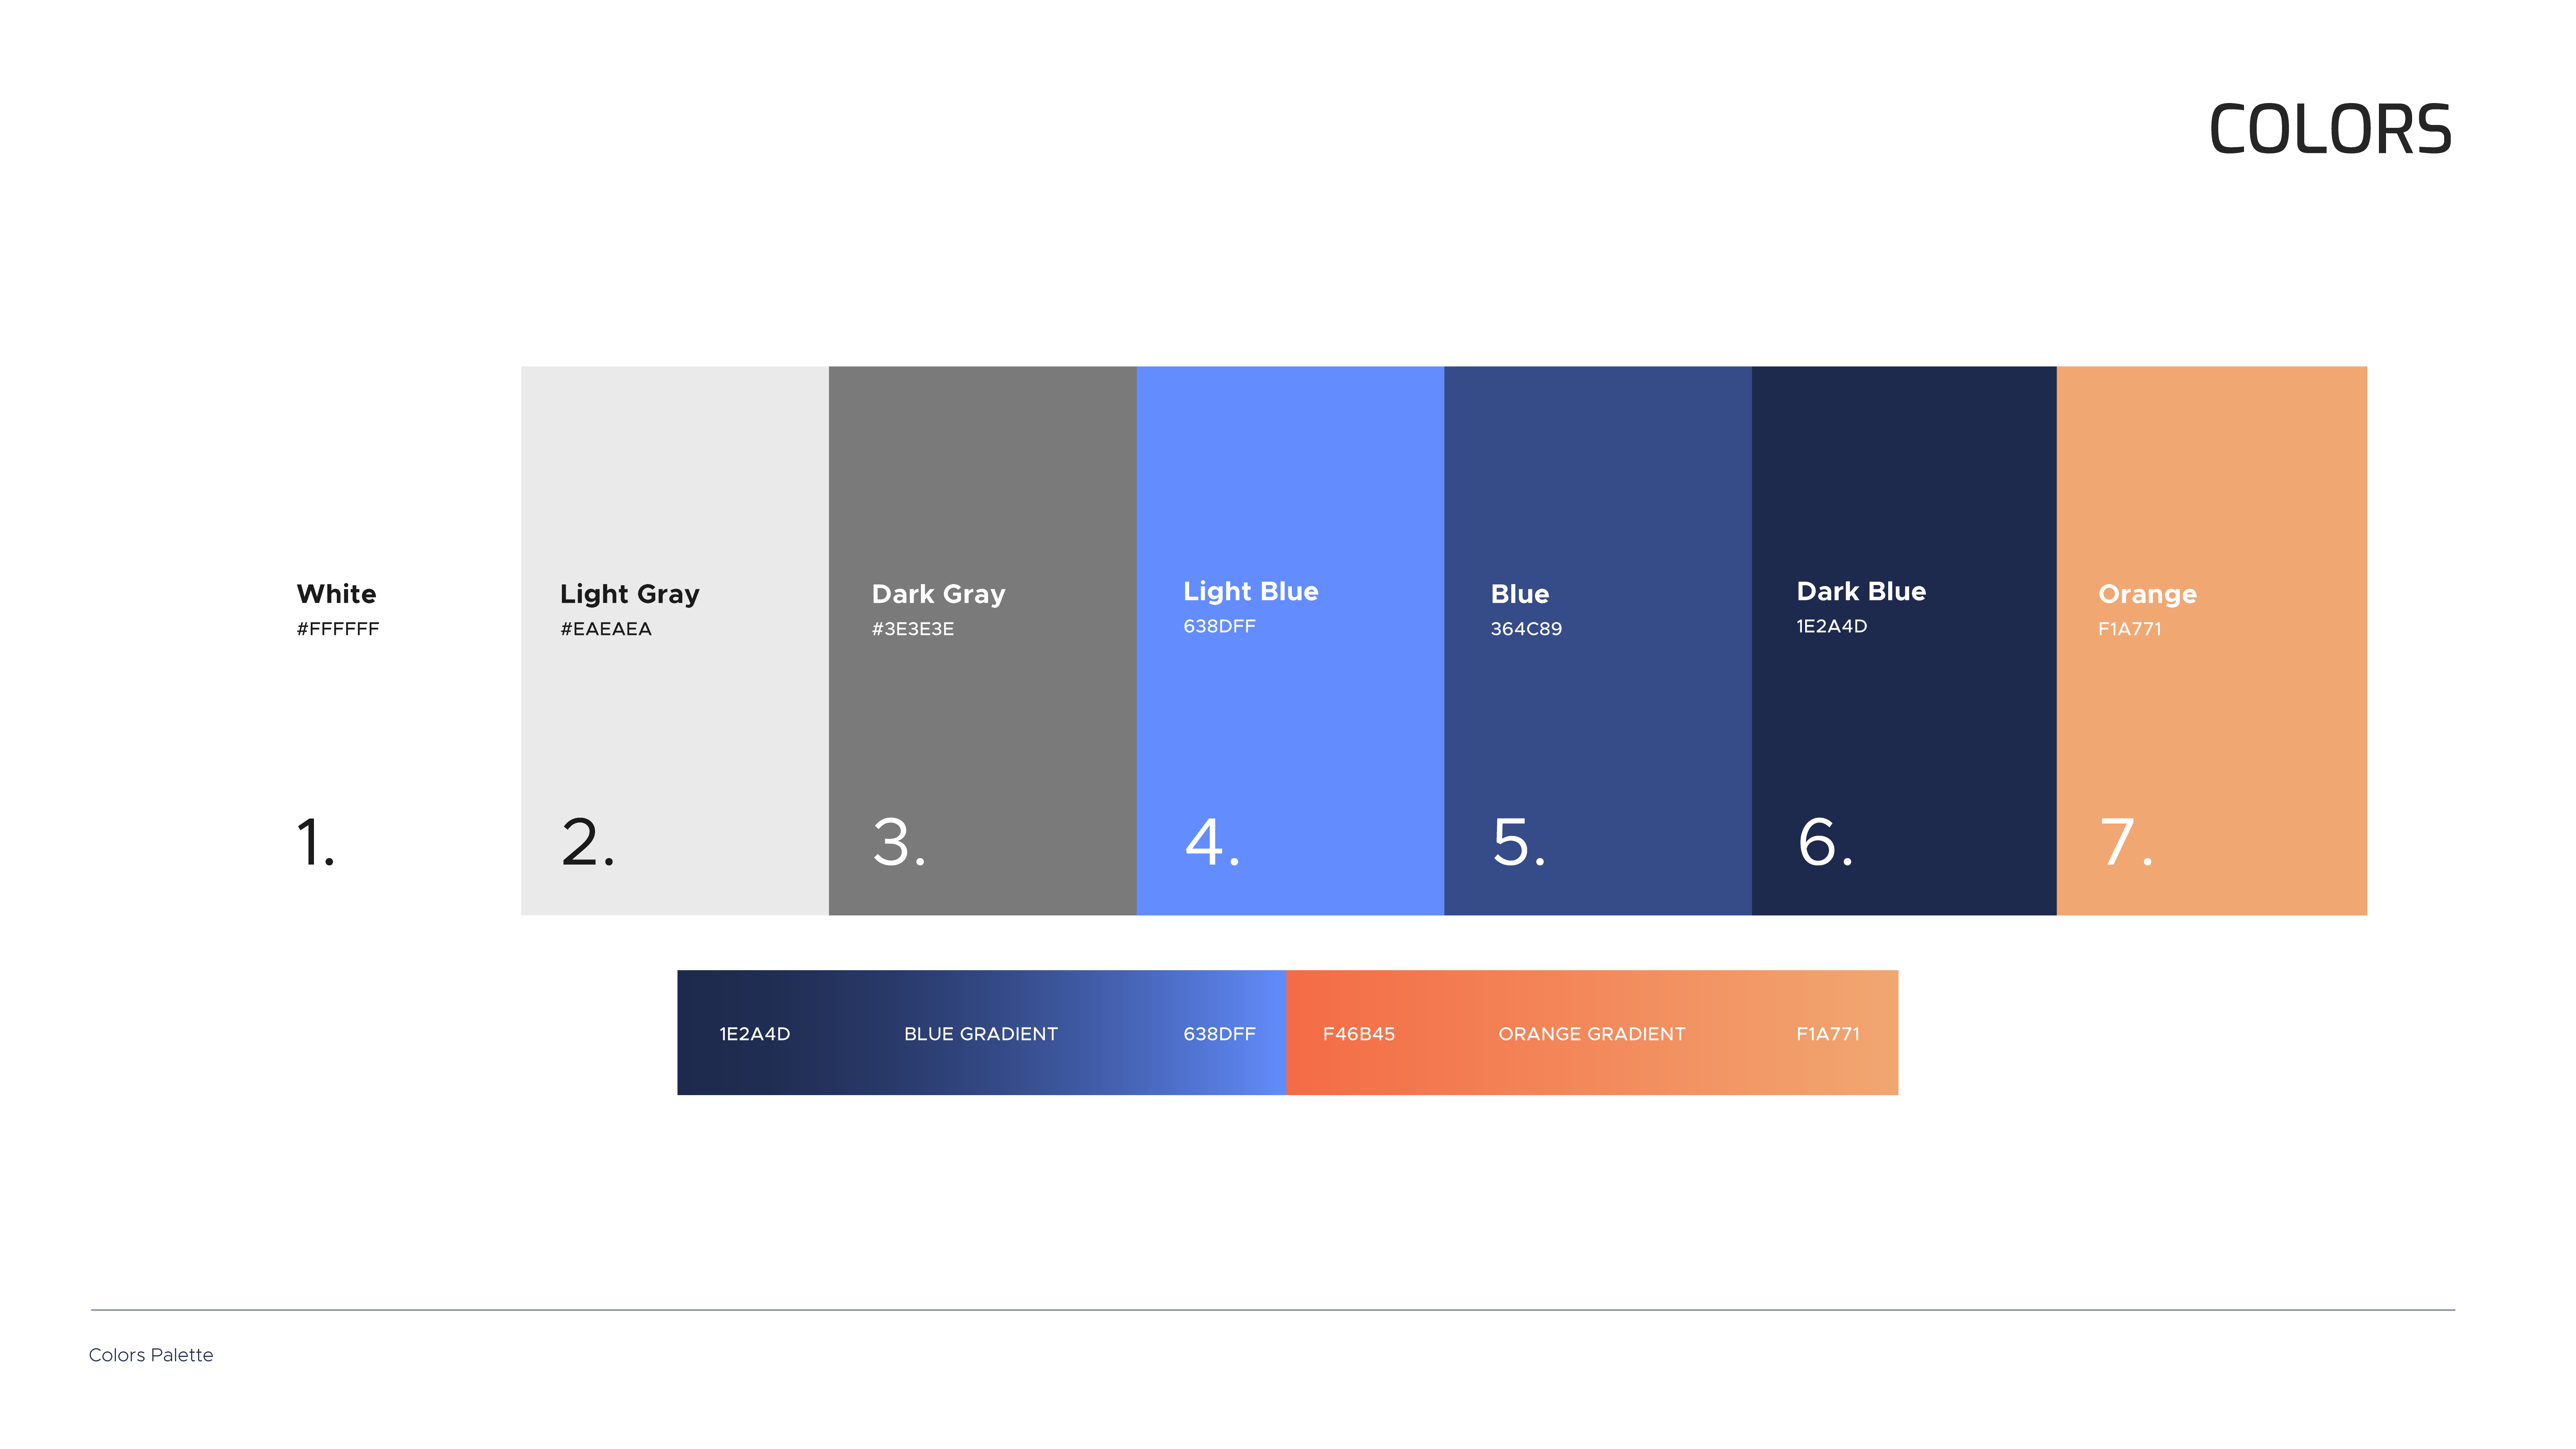This screenshot has height=1449, width=2576.
Task: Click the 'Blue' swatch label
Action: (x=1520, y=594)
